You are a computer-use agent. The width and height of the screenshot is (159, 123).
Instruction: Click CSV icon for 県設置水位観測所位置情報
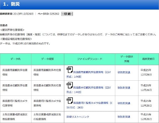[70, 85]
